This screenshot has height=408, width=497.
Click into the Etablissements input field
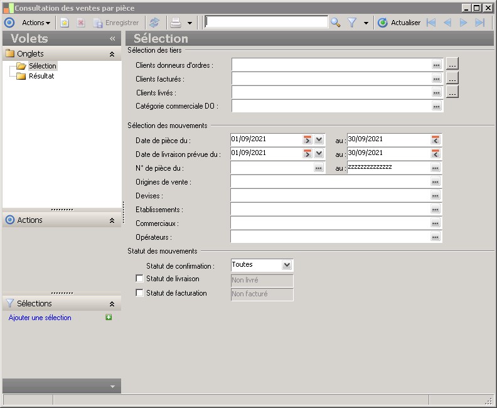pyautogui.click(x=329, y=210)
